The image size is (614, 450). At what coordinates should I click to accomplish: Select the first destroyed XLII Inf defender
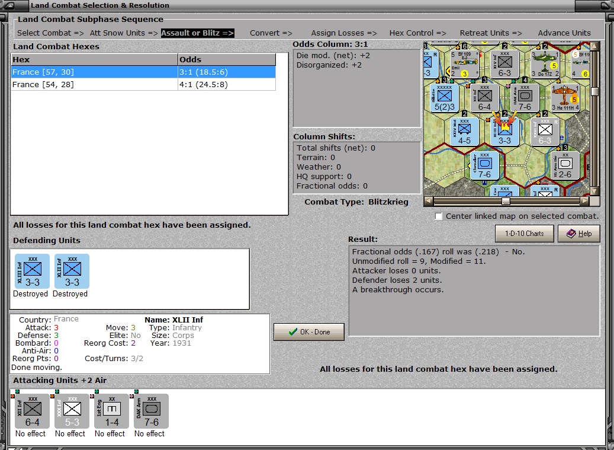coord(32,272)
